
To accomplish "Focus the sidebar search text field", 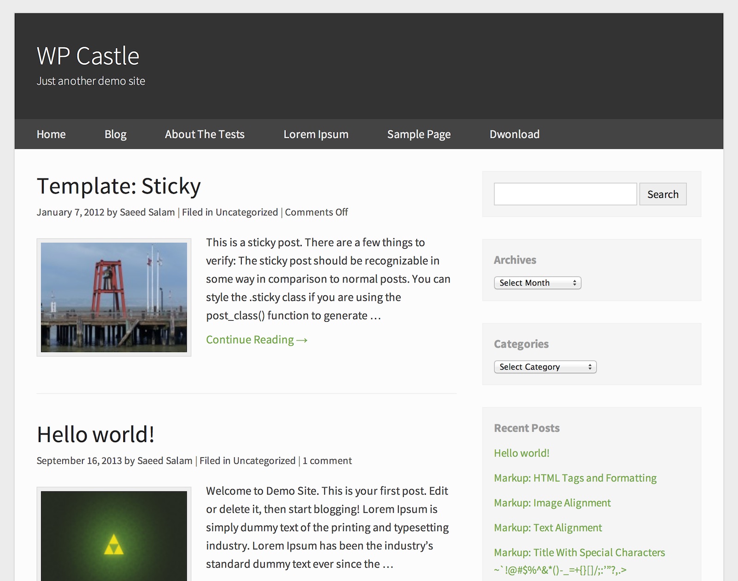I will pos(565,194).
